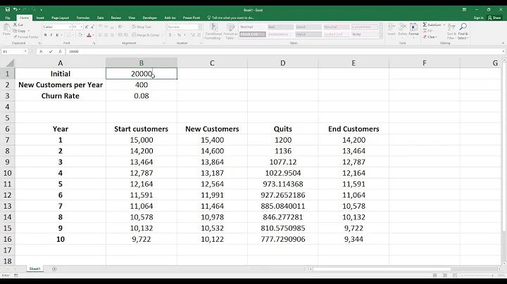
Task: Increase font size with the large A icon
Action: tap(87, 27)
